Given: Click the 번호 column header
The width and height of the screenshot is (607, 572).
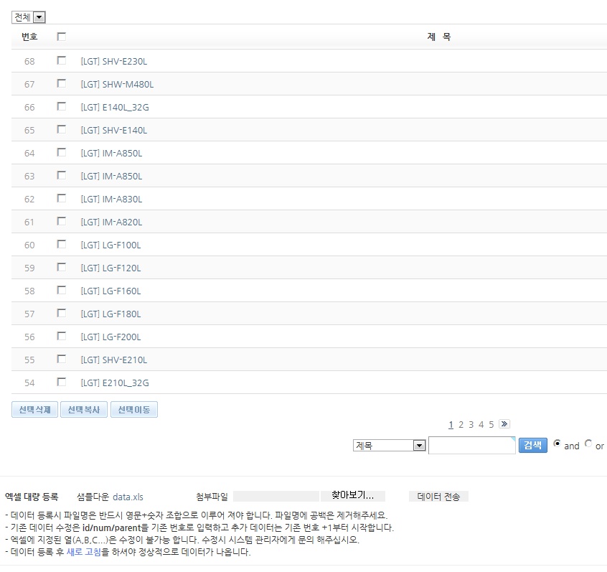Looking at the screenshot, I should pos(29,37).
